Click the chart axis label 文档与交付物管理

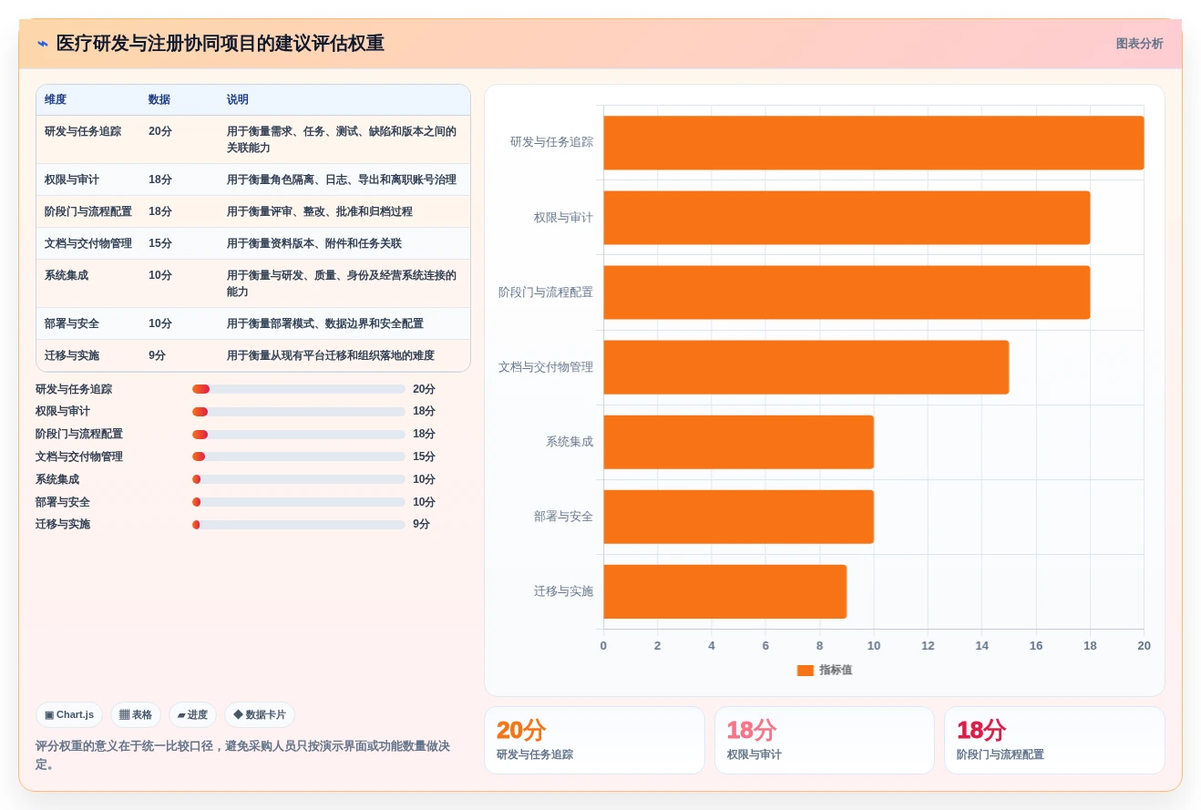pos(546,367)
